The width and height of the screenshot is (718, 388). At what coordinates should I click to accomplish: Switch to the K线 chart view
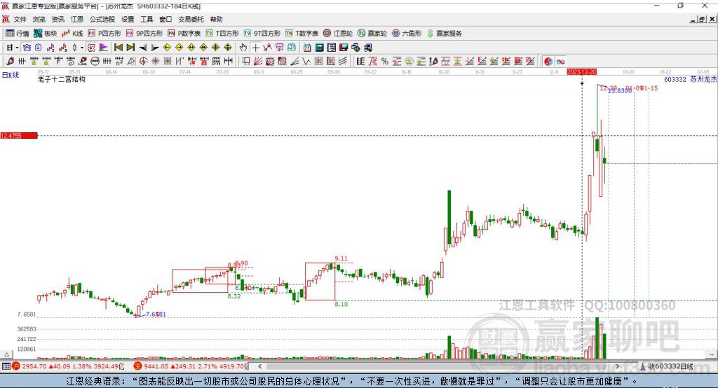(x=72, y=34)
